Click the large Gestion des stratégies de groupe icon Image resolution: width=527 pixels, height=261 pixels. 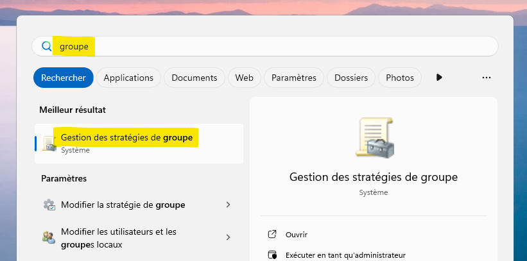click(x=375, y=137)
